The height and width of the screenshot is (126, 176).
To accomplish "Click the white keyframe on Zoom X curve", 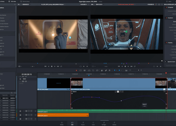I will (121, 101).
